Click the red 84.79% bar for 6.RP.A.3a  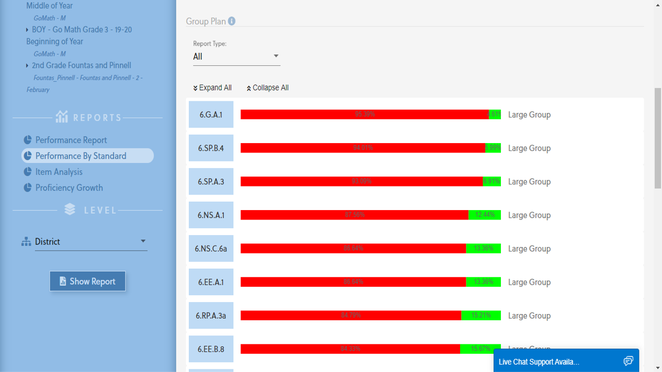point(351,315)
